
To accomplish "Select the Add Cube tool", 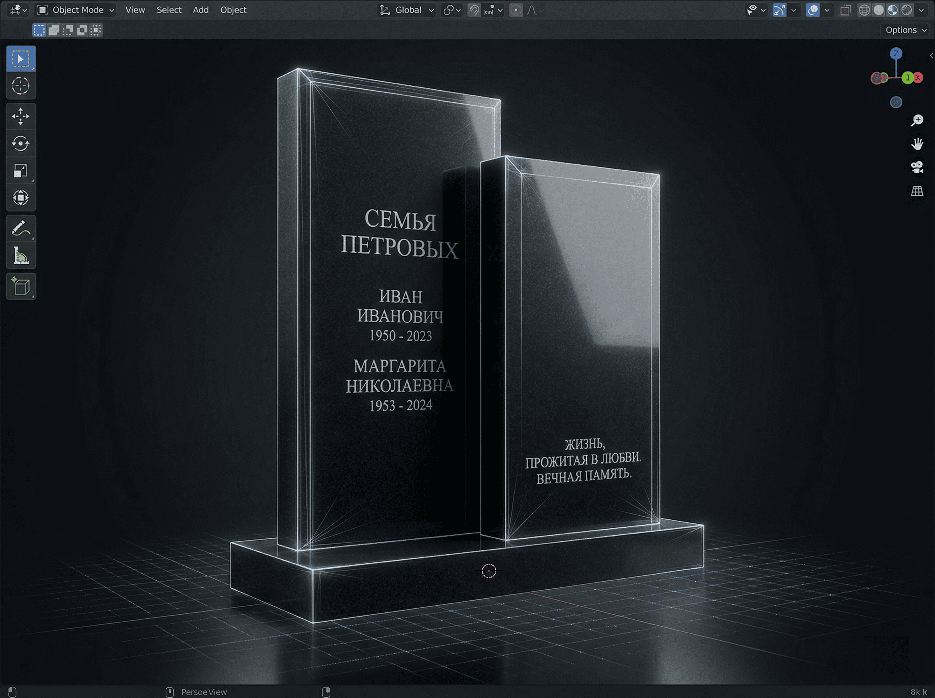I will [x=21, y=286].
